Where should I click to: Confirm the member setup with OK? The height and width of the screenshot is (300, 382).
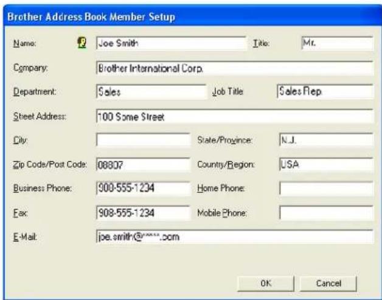pos(266,284)
